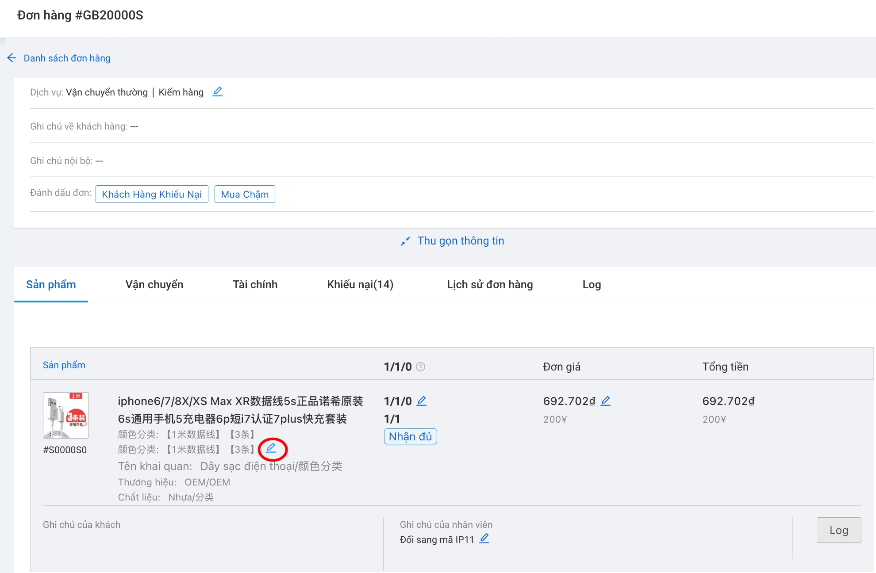Click the gray Log button

click(x=838, y=530)
